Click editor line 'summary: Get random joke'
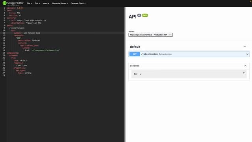This screenshot has width=252, height=142. click(27, 33)
